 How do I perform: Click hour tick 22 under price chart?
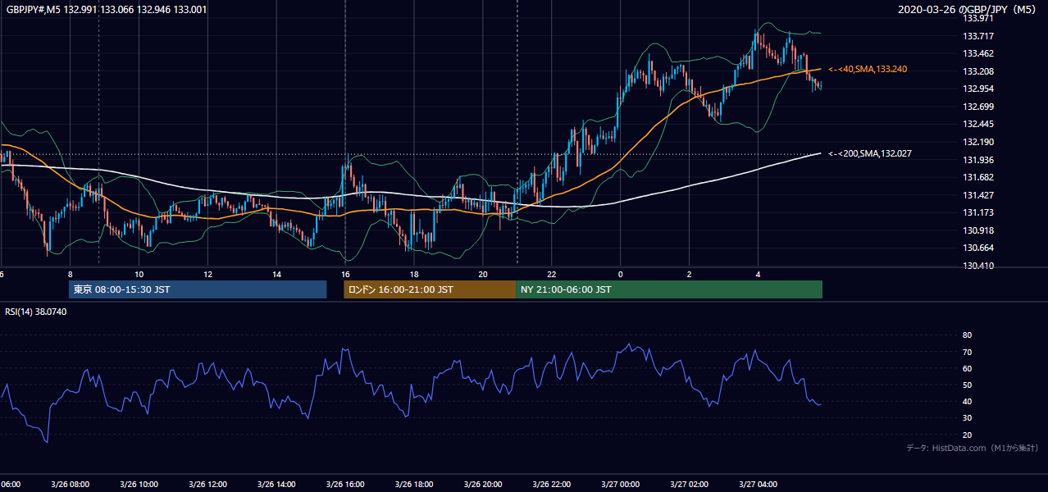(552, 275)
